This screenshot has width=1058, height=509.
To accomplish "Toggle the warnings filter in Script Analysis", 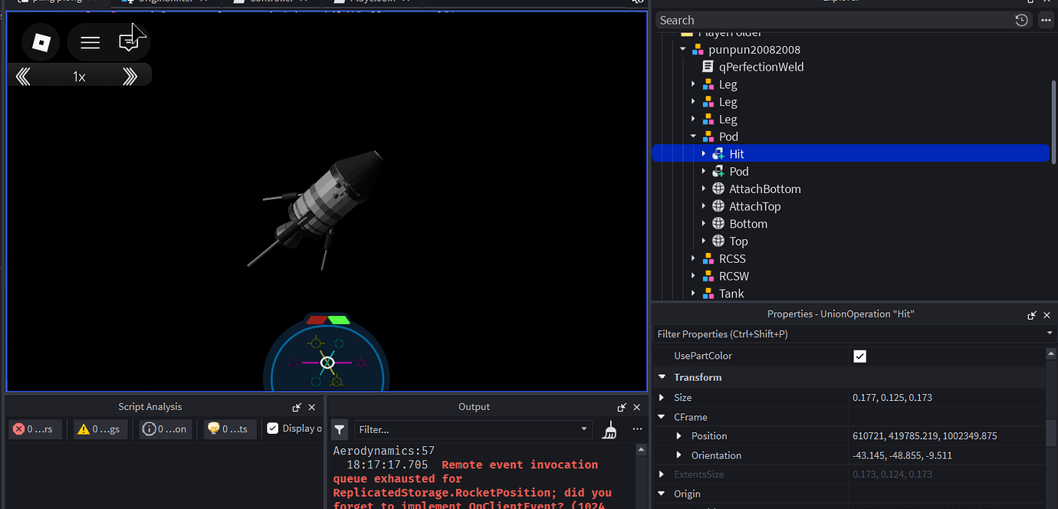I will 101,429.
